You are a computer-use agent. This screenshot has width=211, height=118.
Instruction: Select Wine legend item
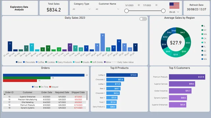point(107,62)
